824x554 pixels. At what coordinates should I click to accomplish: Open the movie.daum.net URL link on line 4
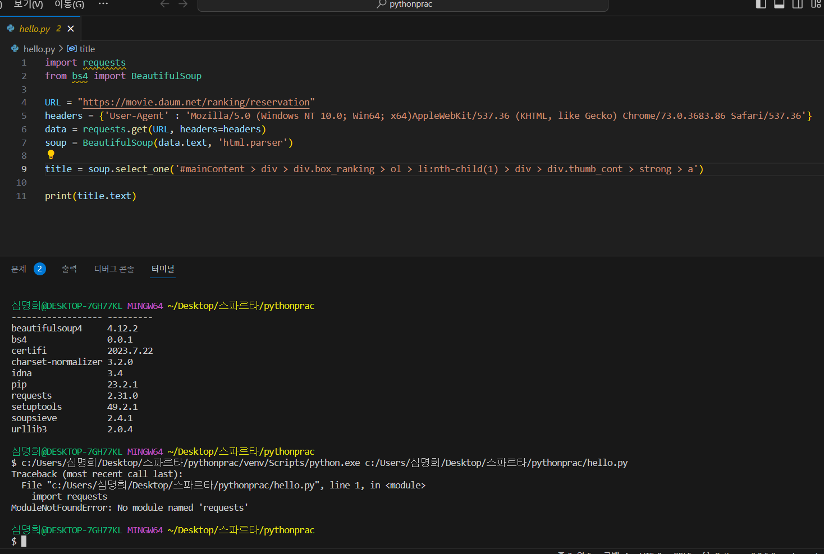[196, 102]
